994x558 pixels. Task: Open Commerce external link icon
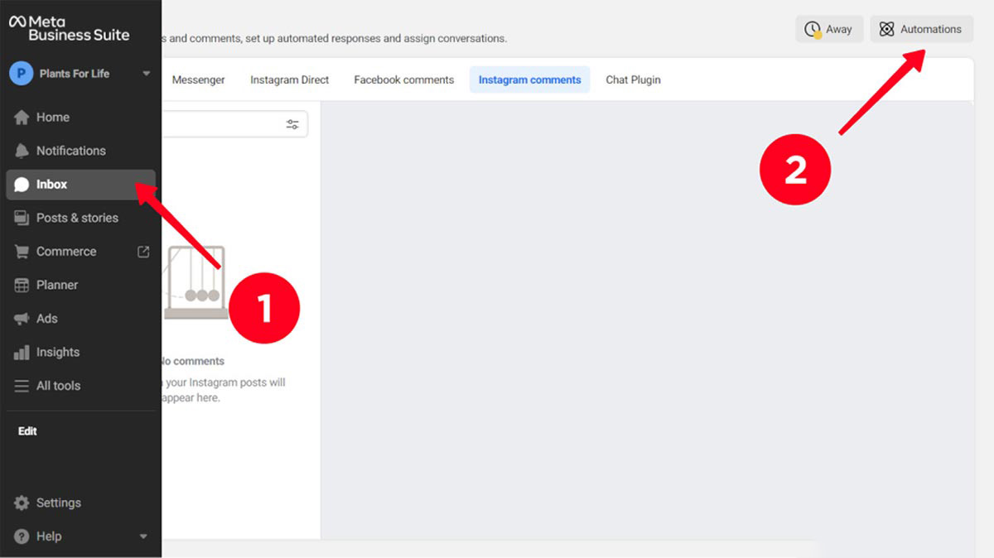[x=143, y=252]
